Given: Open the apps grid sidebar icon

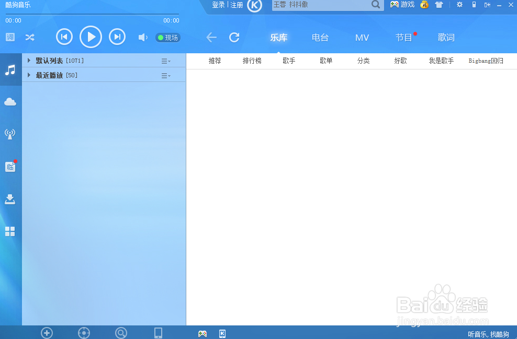Looking at the screenshot, I should [x=10, y=231].
